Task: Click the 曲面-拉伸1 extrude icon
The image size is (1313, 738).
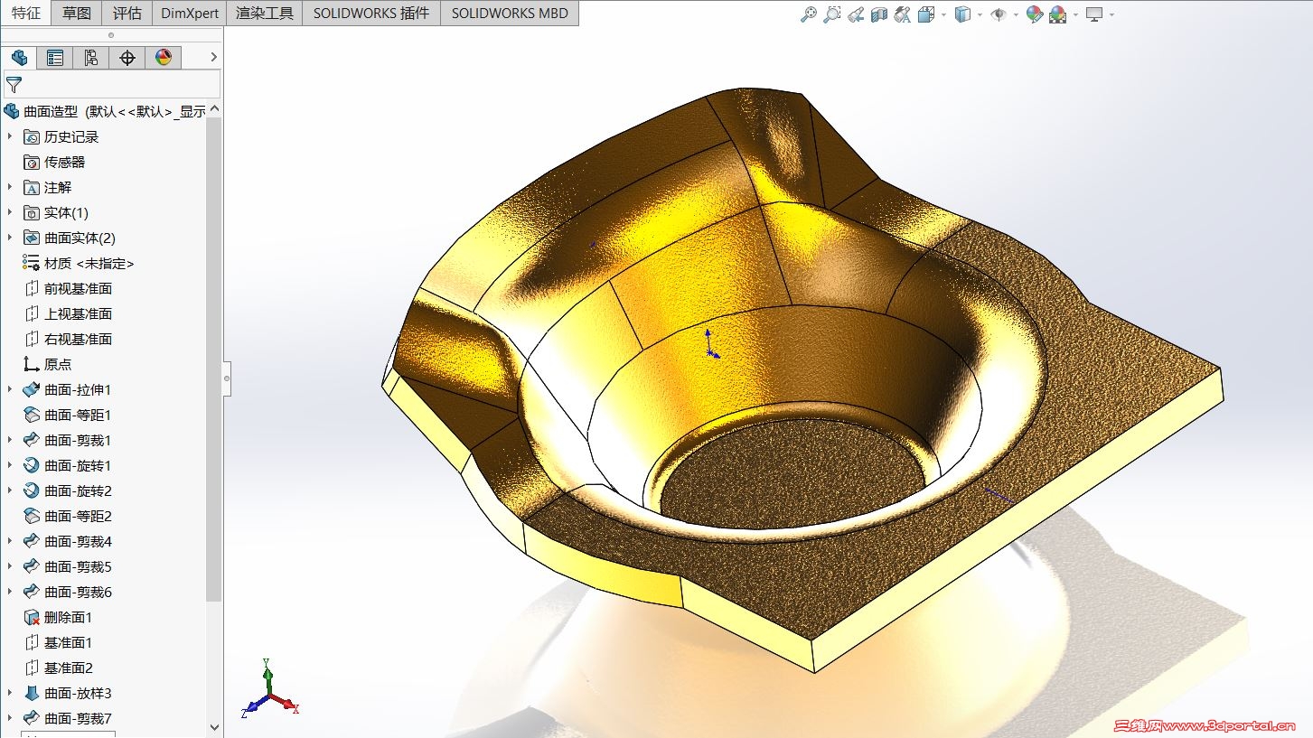Action: [32, 389]
